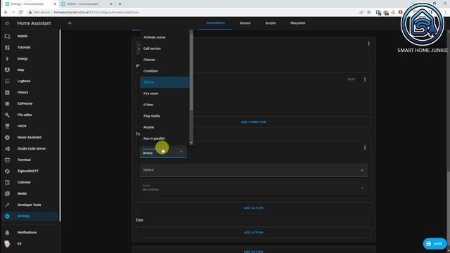Open the three-dot menu of the if-then action
The height and width of the screenshot is (253, 450).
(x=368, y=44)
